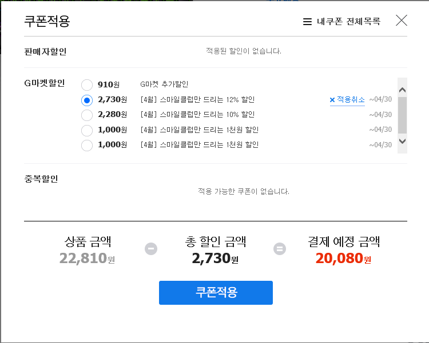This screenshot has height=343, width=429.
Task: Close the 쿠폰적용 dialog with the X
Action: pyautogui.click(x=402, y=21)
